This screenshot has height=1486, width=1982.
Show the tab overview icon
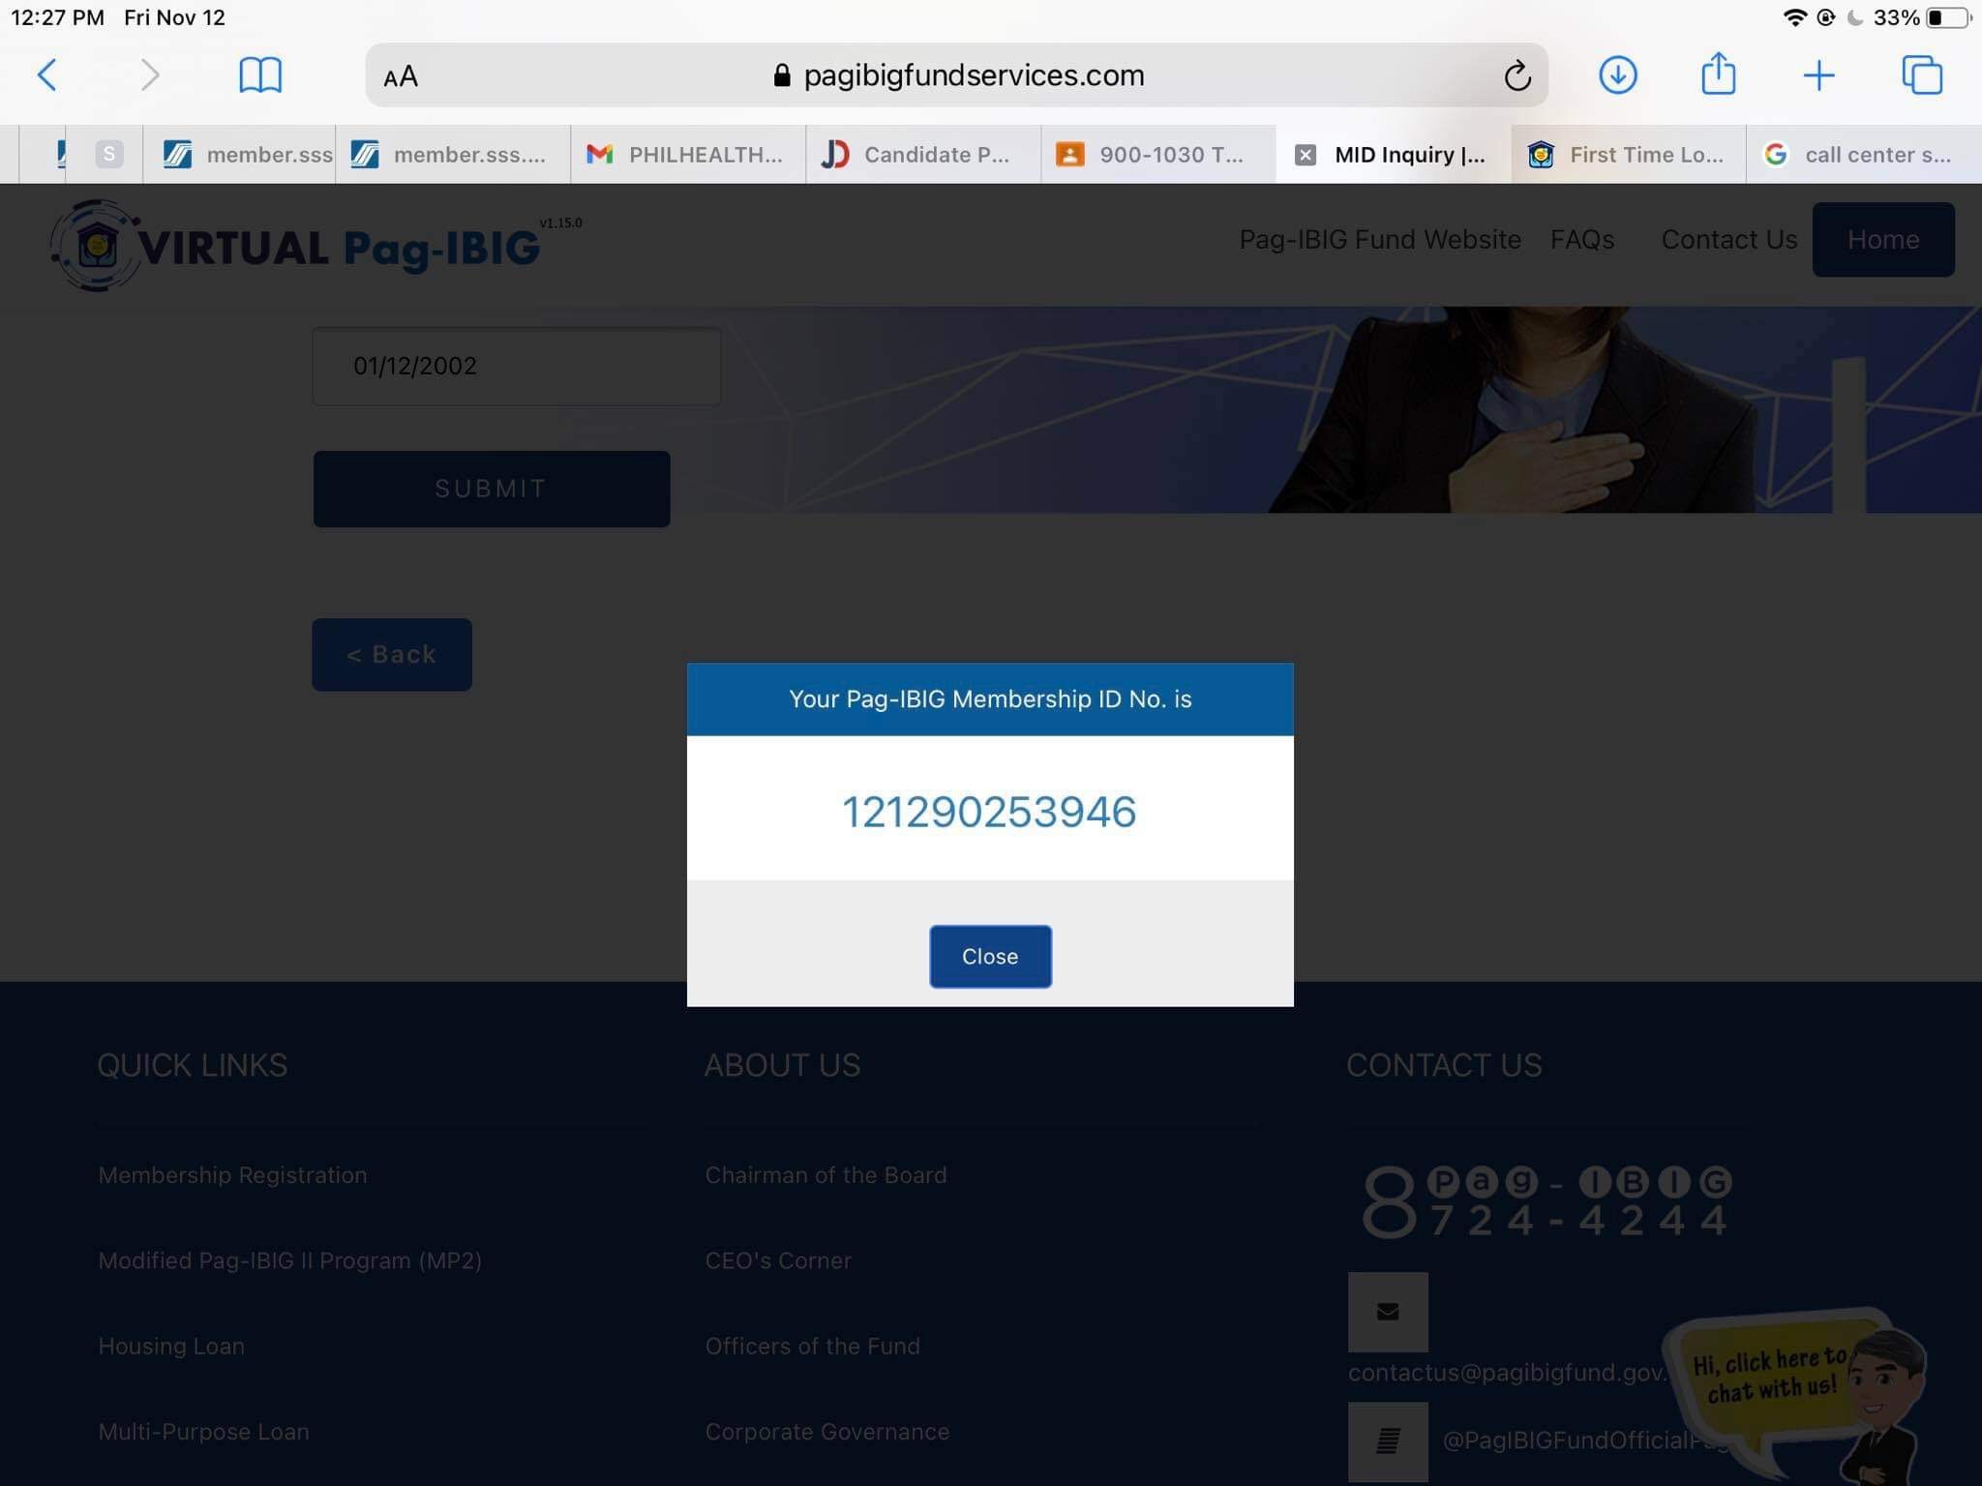(1921, 74)
